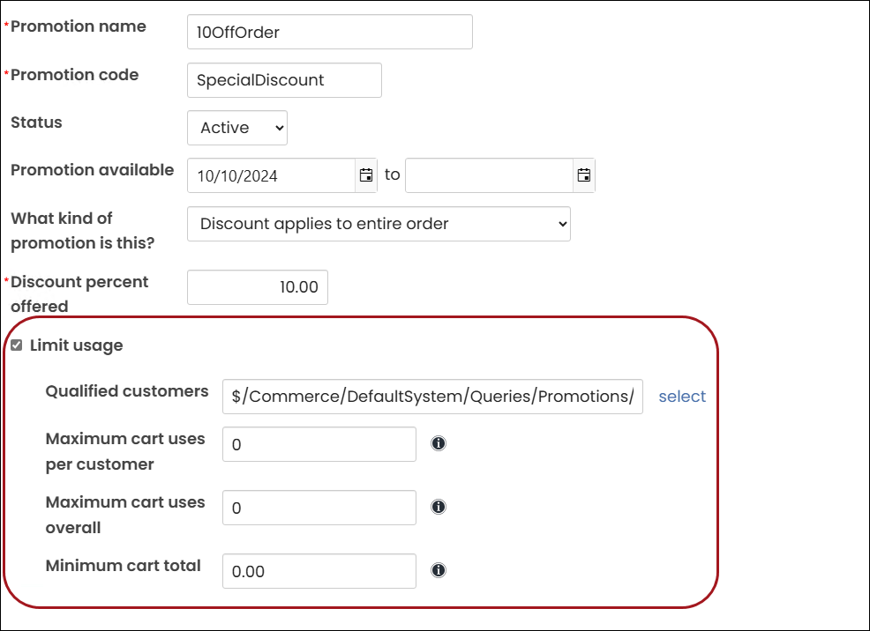Click the Limit usage label text
The height and width of the screenshot is (631, 870).
(77, 345)
